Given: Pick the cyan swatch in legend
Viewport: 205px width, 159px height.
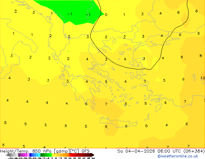Looking at the screenshot, I should pyautogui.click(x=39, y=155).
